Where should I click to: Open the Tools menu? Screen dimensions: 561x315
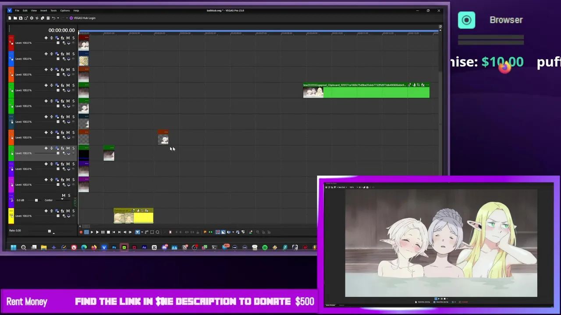click(x=53, y=10)
